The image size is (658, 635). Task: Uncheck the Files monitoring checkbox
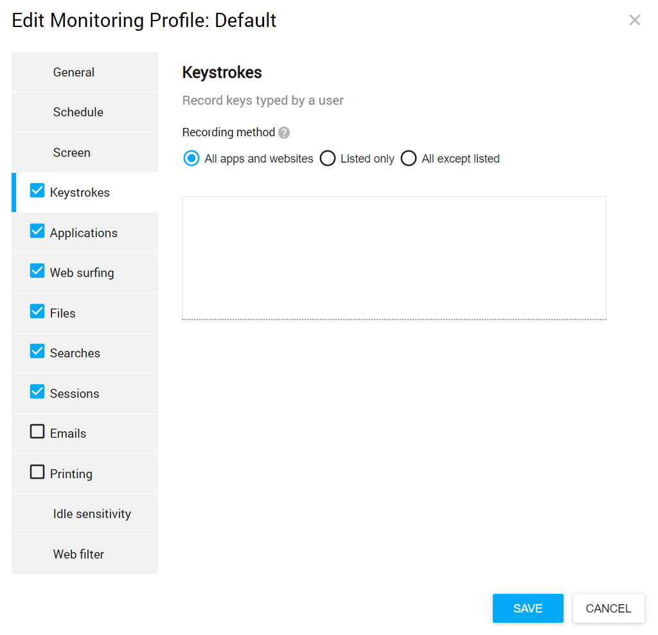(37, 312)
